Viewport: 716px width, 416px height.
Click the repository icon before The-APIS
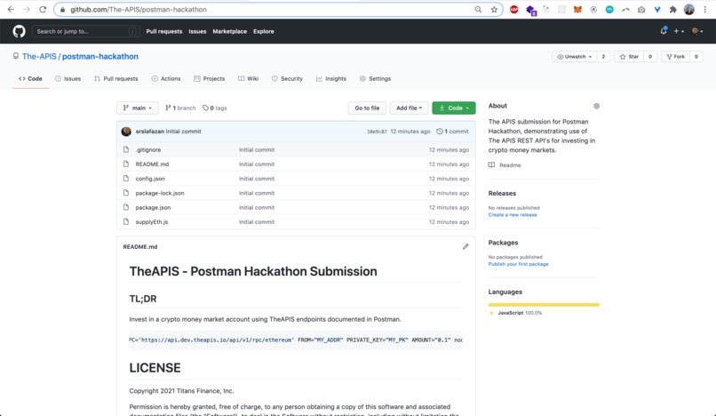point(16,56)
